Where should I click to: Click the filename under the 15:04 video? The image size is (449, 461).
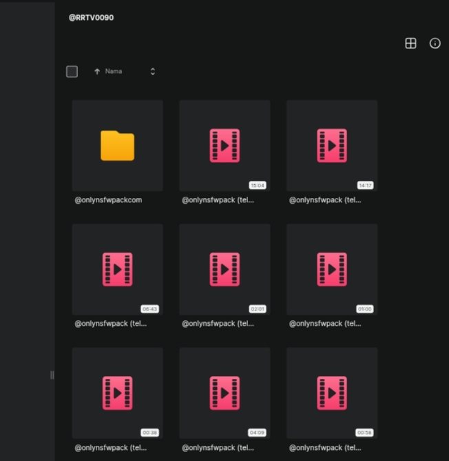pos(218,200)
